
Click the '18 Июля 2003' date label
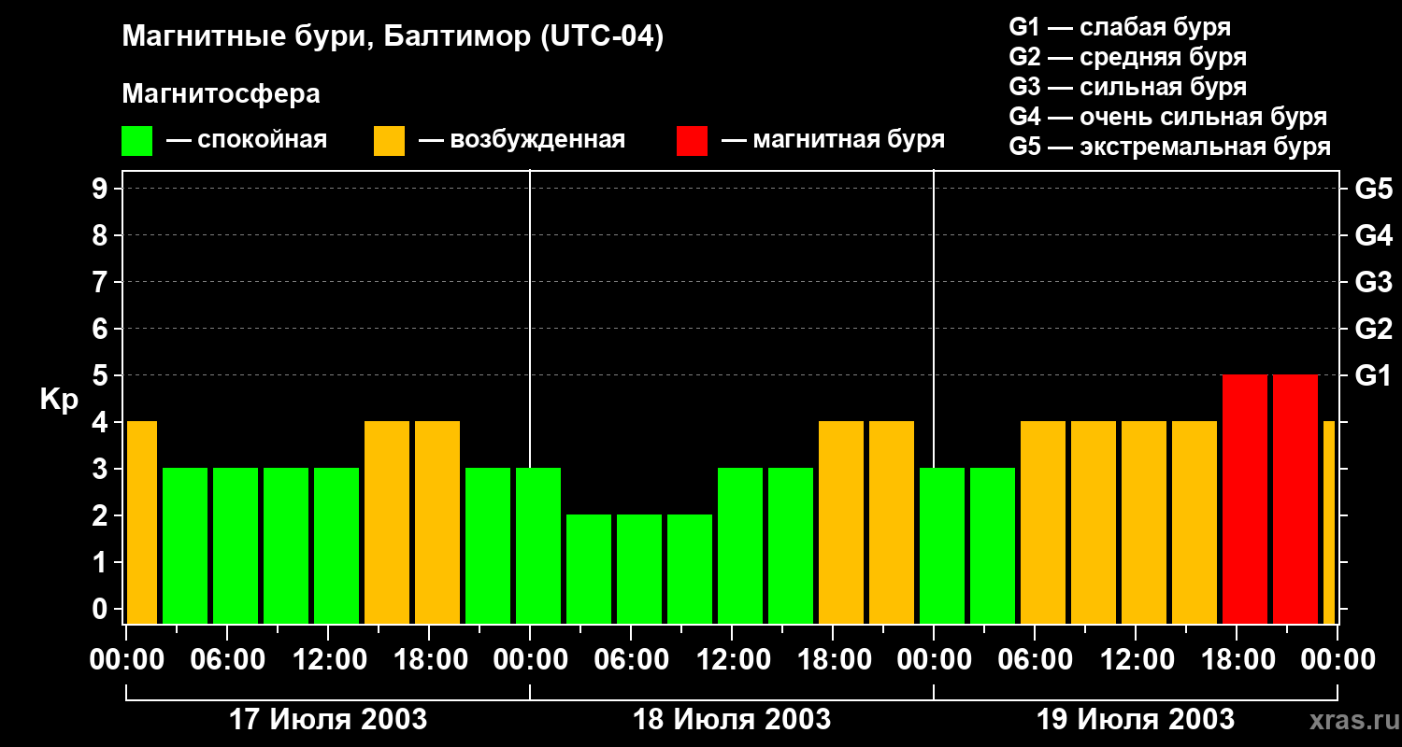click(x=732, y=720)
